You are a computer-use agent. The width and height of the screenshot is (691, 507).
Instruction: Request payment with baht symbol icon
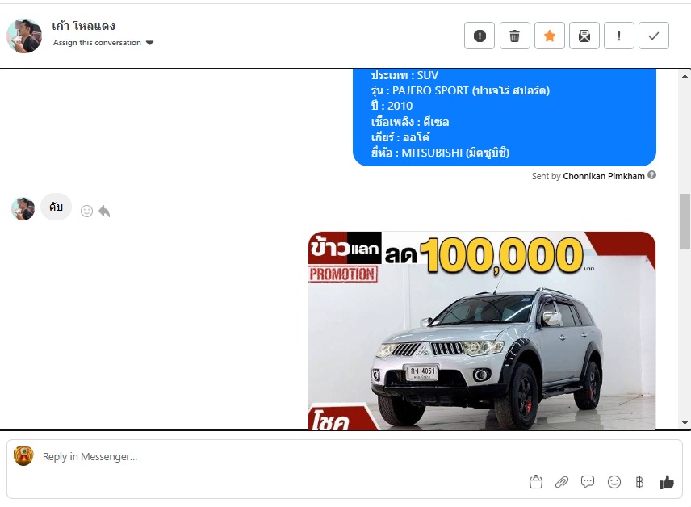point(639,482)
